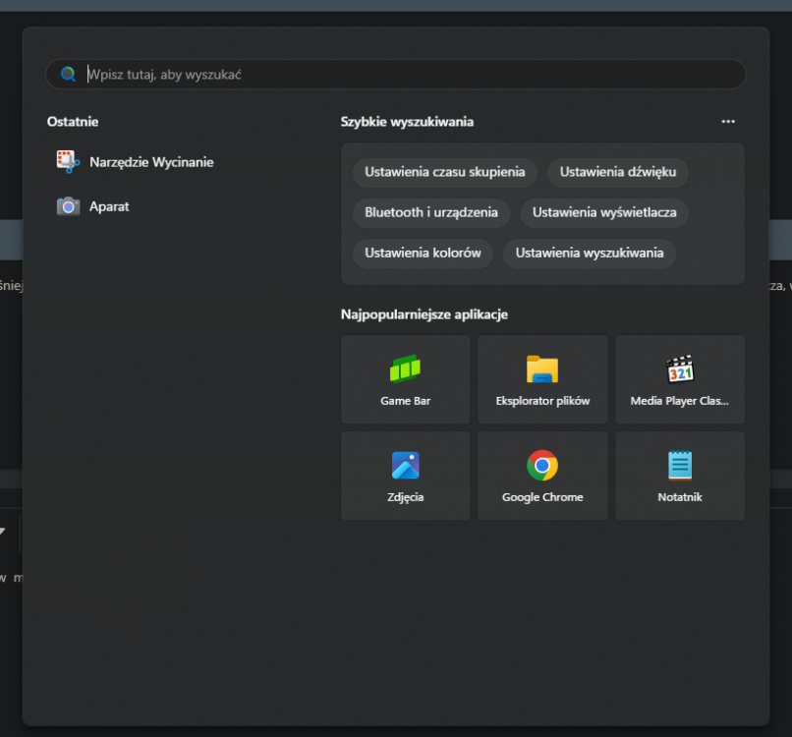Screen dimensions: 792x737
Task: Click the Media Player Clas... tile label
Action: (680, 401)
